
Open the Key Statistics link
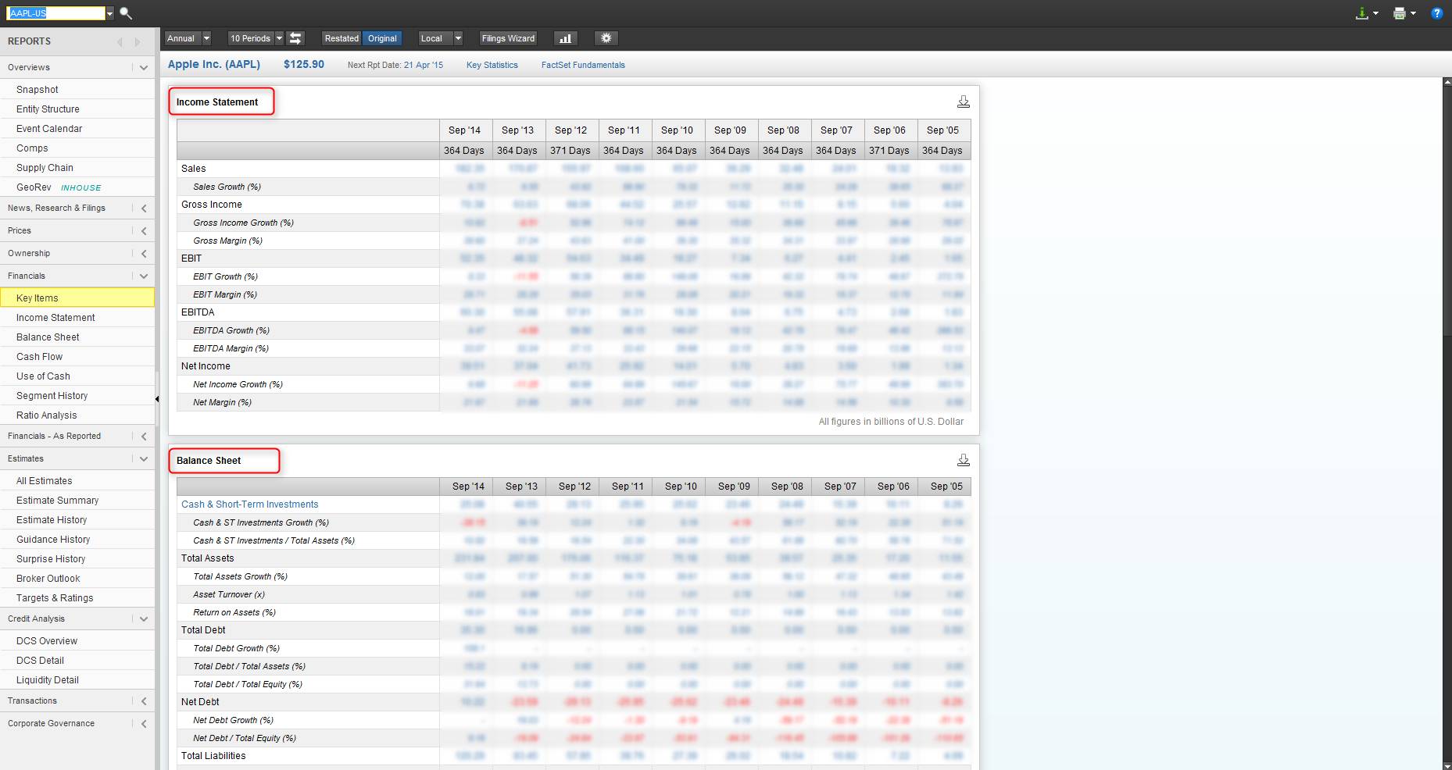[492, 65]
